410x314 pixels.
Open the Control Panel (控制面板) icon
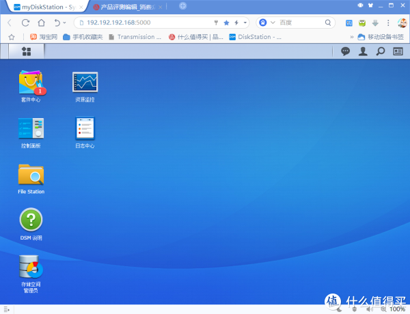click(x=31, y=129)
